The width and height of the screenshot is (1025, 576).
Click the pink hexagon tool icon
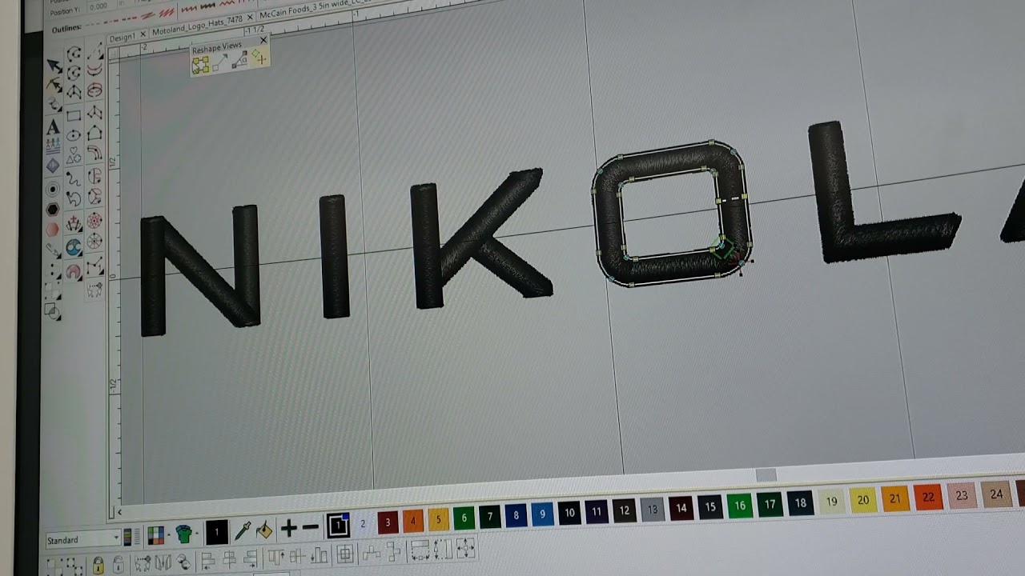[x=53, y=230]
